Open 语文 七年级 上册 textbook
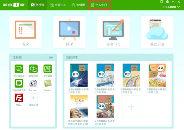Screen dimensions: 184x130 (x=105, y=107)
